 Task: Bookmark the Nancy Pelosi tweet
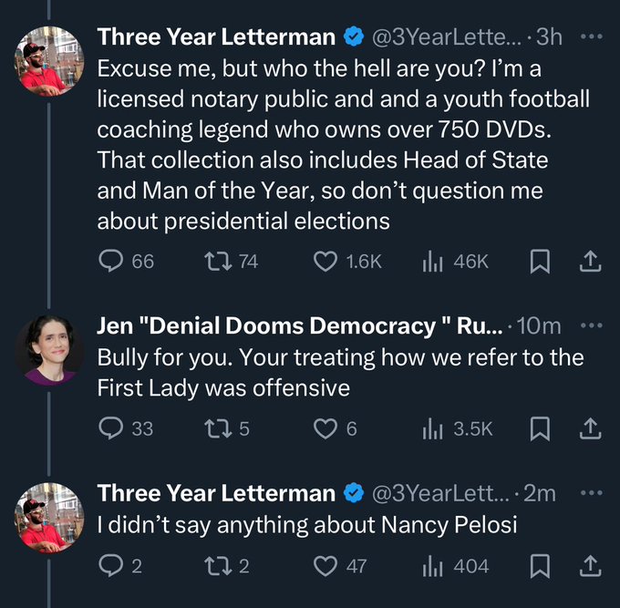540,566
